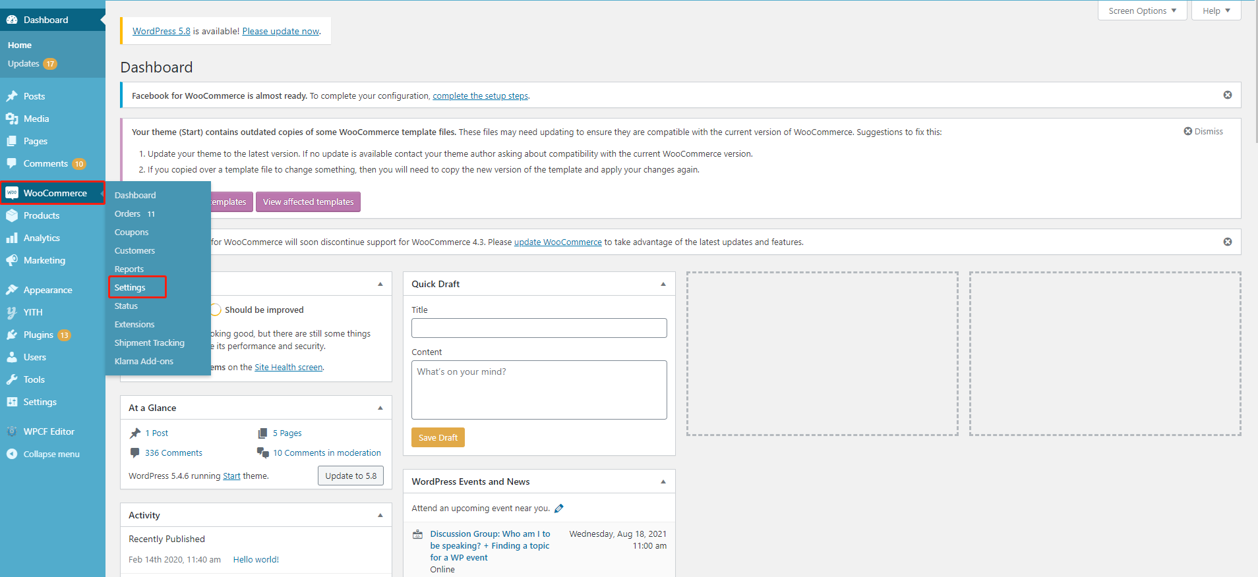1258x577 pixels.
Task: Click the Marketing megaphone icon
Action: [x=12, y=260]
